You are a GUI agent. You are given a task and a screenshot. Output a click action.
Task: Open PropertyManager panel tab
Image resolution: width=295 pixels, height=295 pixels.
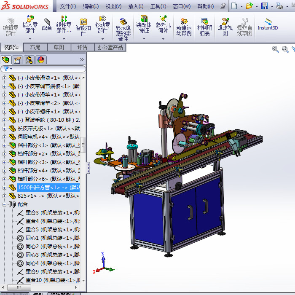[x=17, y=60]
